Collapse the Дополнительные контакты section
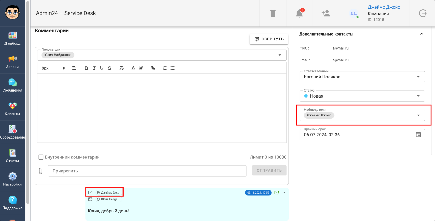435x221 pixels. pyautogui.click(x=422, y=34)
